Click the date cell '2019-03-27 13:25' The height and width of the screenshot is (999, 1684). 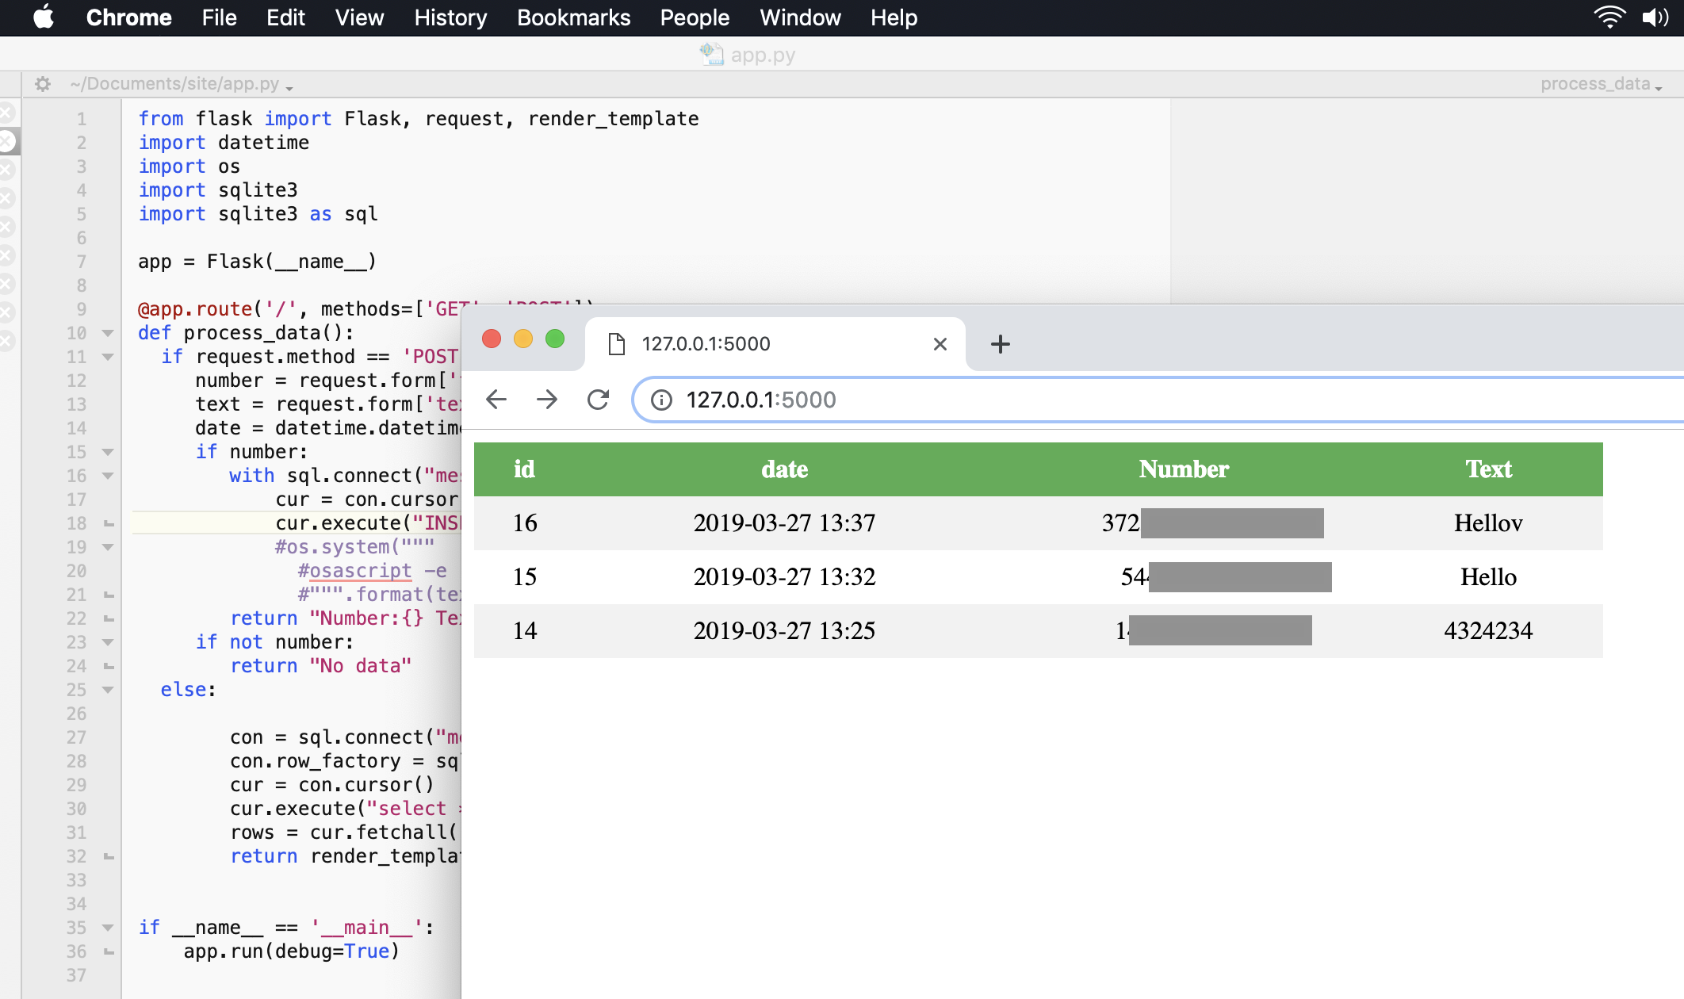pyautogui.click(x=784, y=631)
